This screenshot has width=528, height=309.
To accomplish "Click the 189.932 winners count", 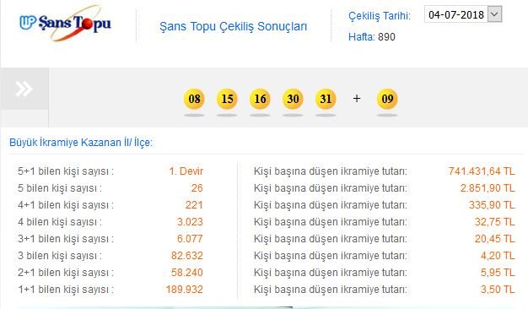I will pyautogui.click(x=184, y=290).
